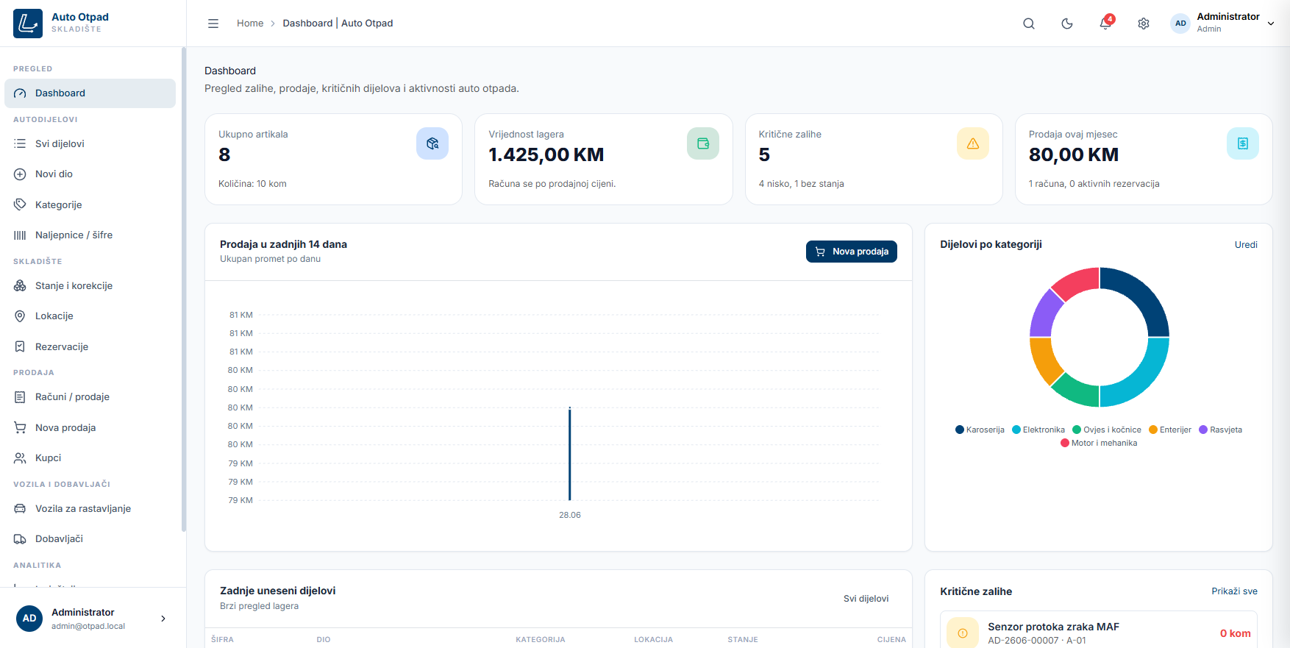Screen dimensions: 1290x648
Task: Toggle Motor i mehanika legend dot
Action: [1065, 444]
